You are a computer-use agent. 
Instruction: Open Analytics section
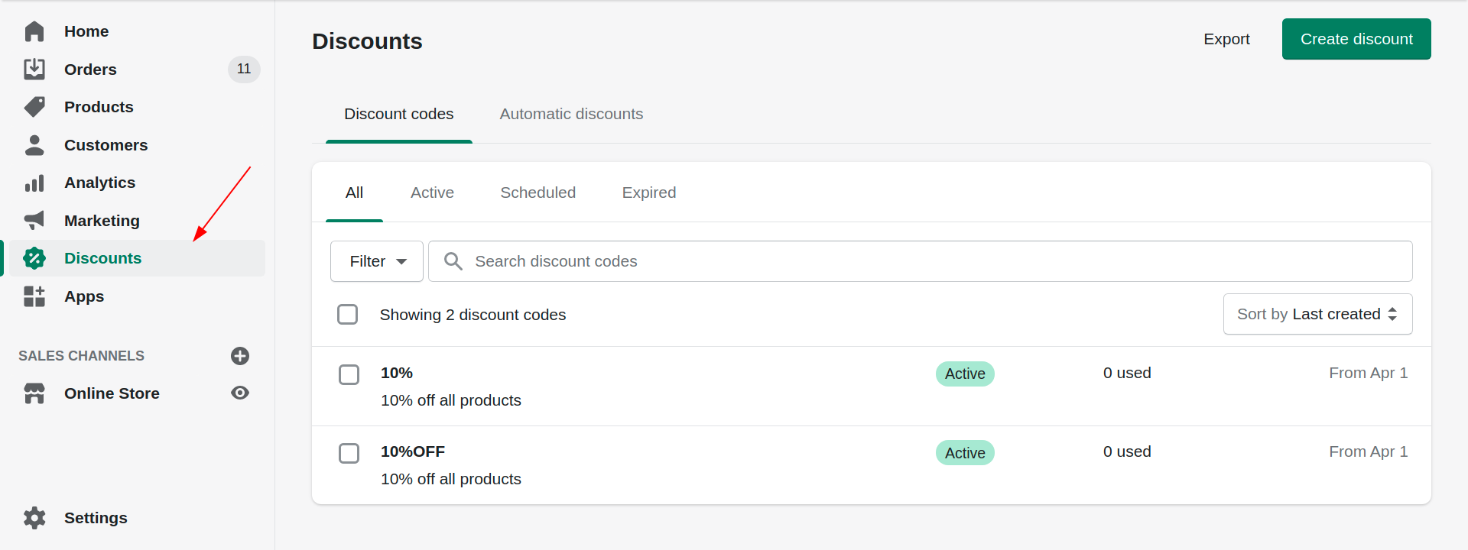(x=99, y=183)
